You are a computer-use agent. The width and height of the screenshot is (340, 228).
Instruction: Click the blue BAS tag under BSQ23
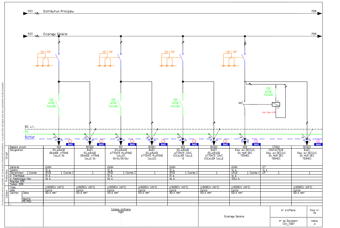(x=318, y=144)
